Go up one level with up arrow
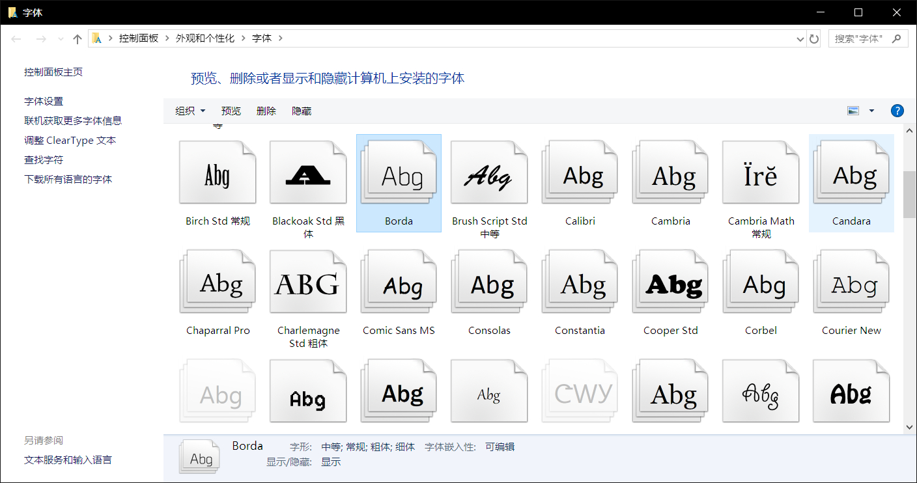The height and width of the screenshot is (483, 917). tap(78, 39)
